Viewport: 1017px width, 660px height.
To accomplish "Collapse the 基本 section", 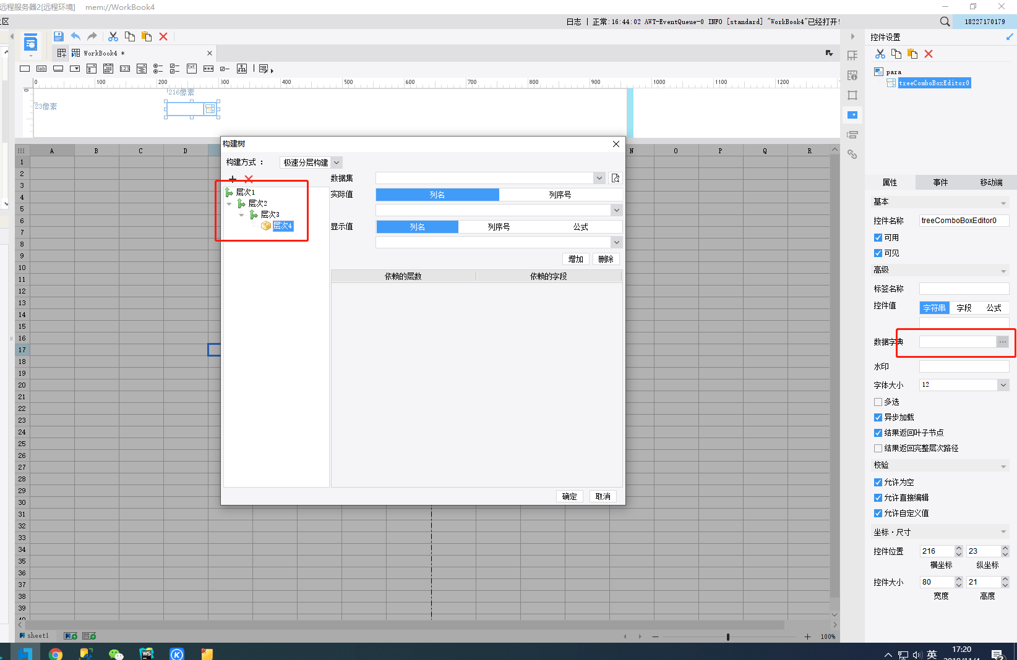I will [x=1003, y=202].
